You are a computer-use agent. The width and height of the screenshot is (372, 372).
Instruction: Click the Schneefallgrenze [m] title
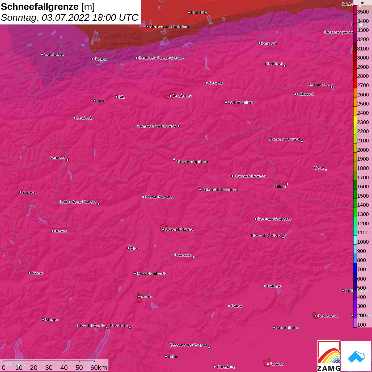(48, 7)
